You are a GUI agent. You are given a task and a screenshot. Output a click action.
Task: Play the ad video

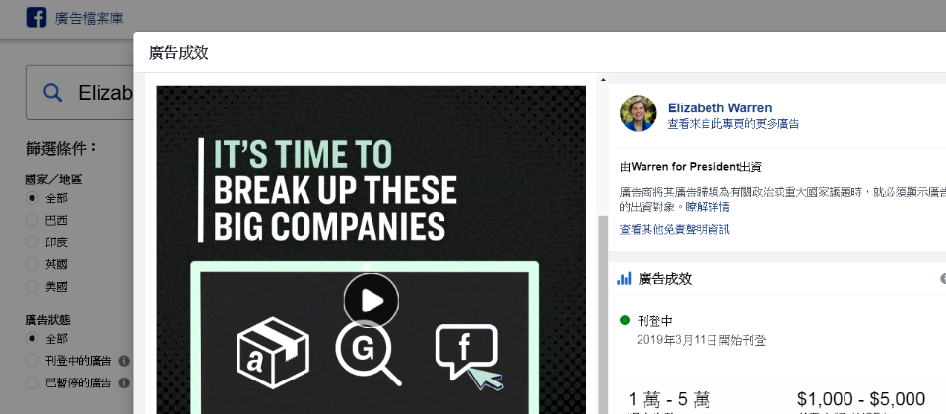pos(372,301)
